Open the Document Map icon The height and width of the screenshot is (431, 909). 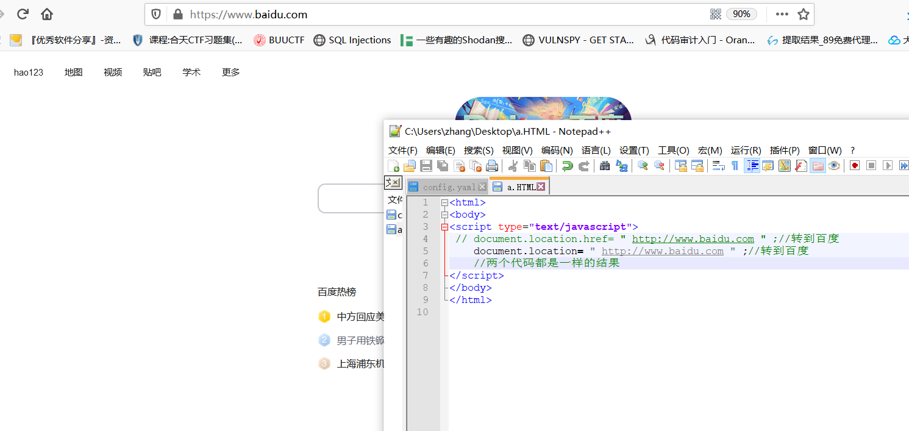click(x=785, y=166)
